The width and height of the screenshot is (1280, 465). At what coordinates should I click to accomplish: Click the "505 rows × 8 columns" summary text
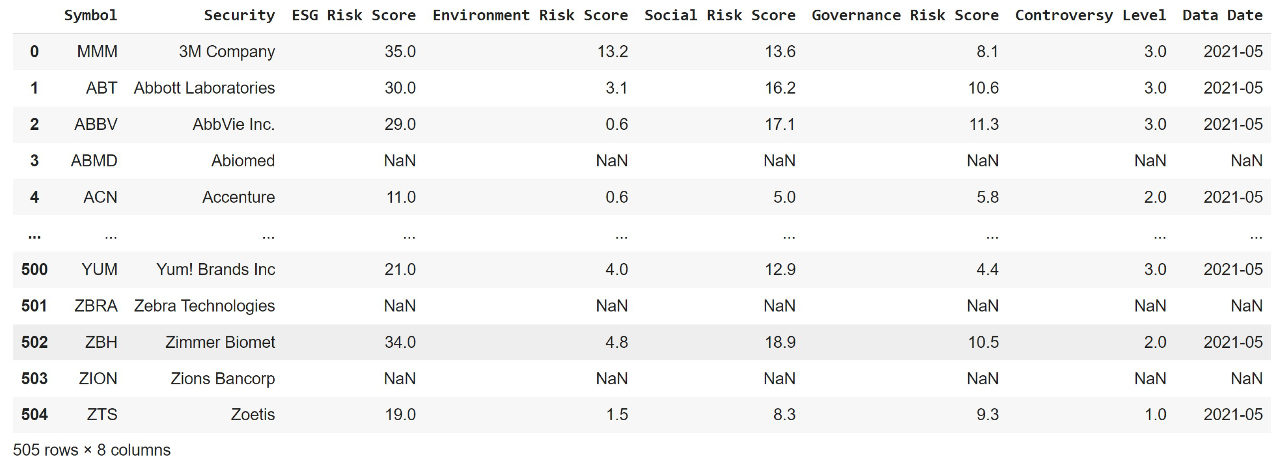point(91,450)
